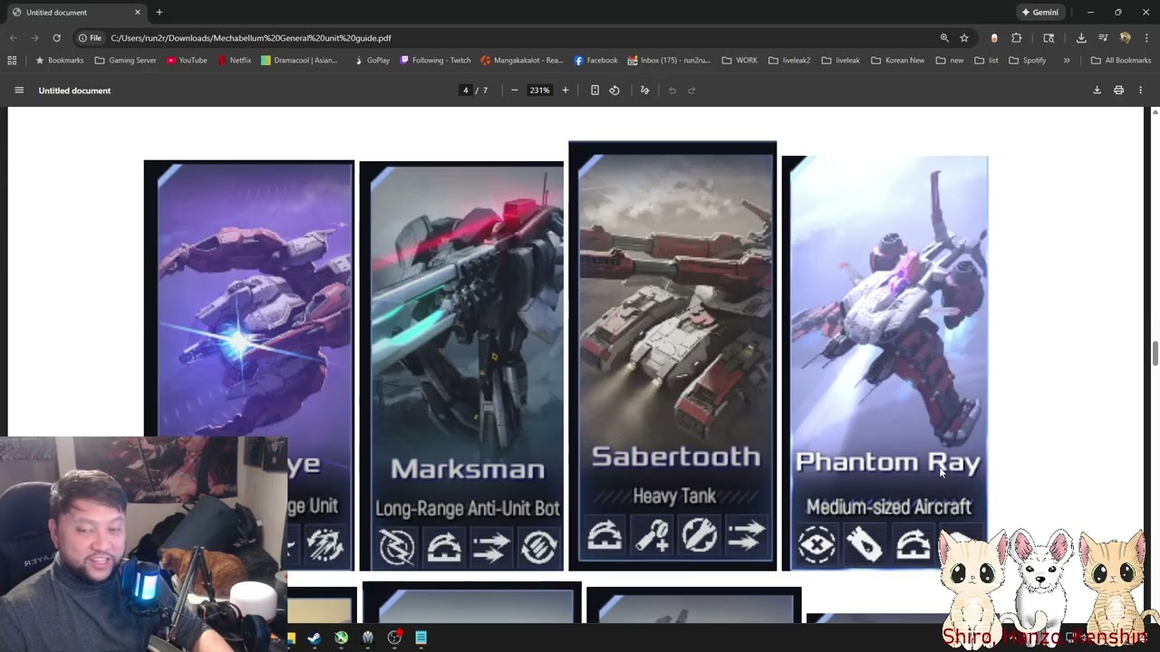
Task: Rotate the PDF counterclockwise
Action: [x=614, y=91]
